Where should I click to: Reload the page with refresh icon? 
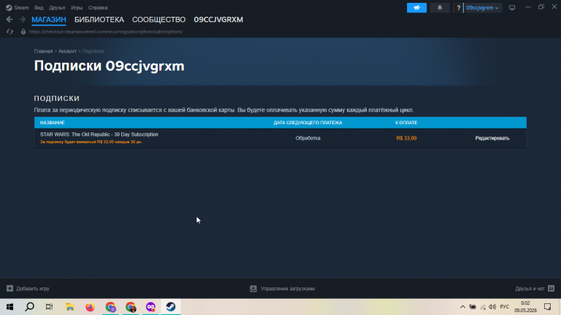9,31
